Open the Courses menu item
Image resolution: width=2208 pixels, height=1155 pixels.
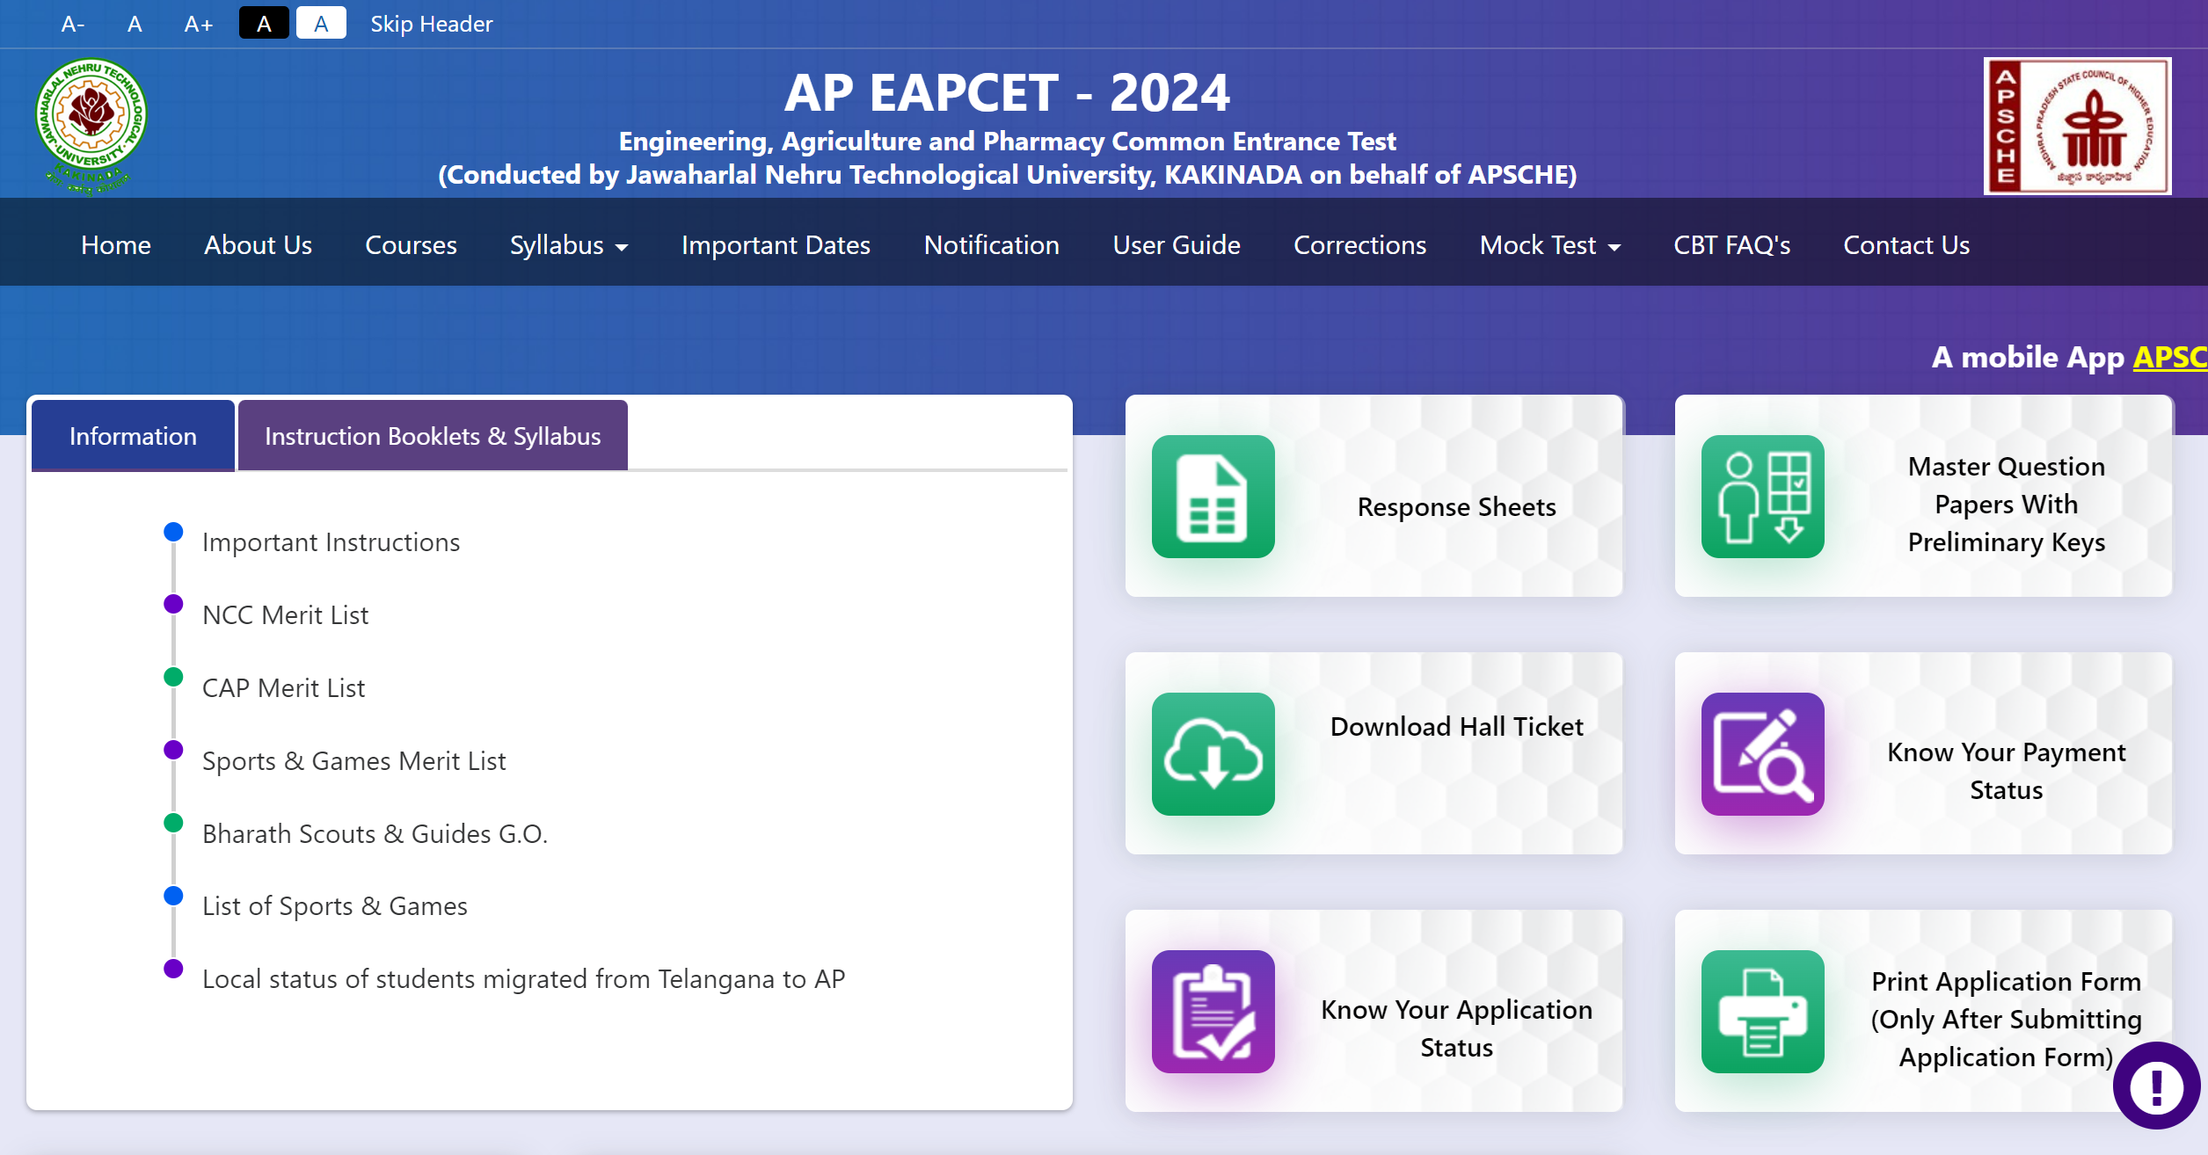pyautogui.click(x=412, y=245)
